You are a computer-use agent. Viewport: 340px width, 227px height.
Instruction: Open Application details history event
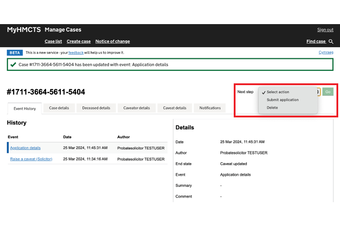pos(25,148)
